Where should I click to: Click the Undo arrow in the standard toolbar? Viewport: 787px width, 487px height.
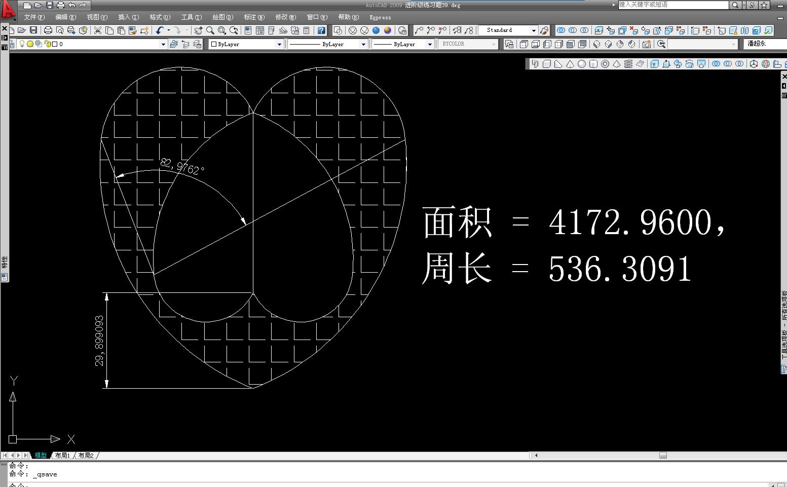coord(160,30)
